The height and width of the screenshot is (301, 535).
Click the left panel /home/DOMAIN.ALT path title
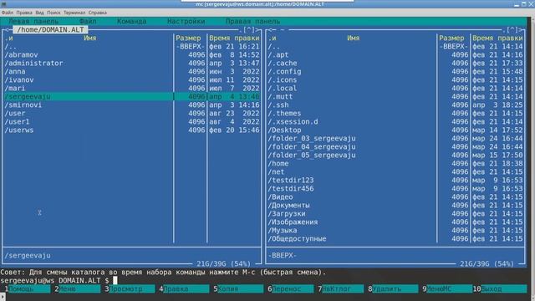(x=50, y=30)
